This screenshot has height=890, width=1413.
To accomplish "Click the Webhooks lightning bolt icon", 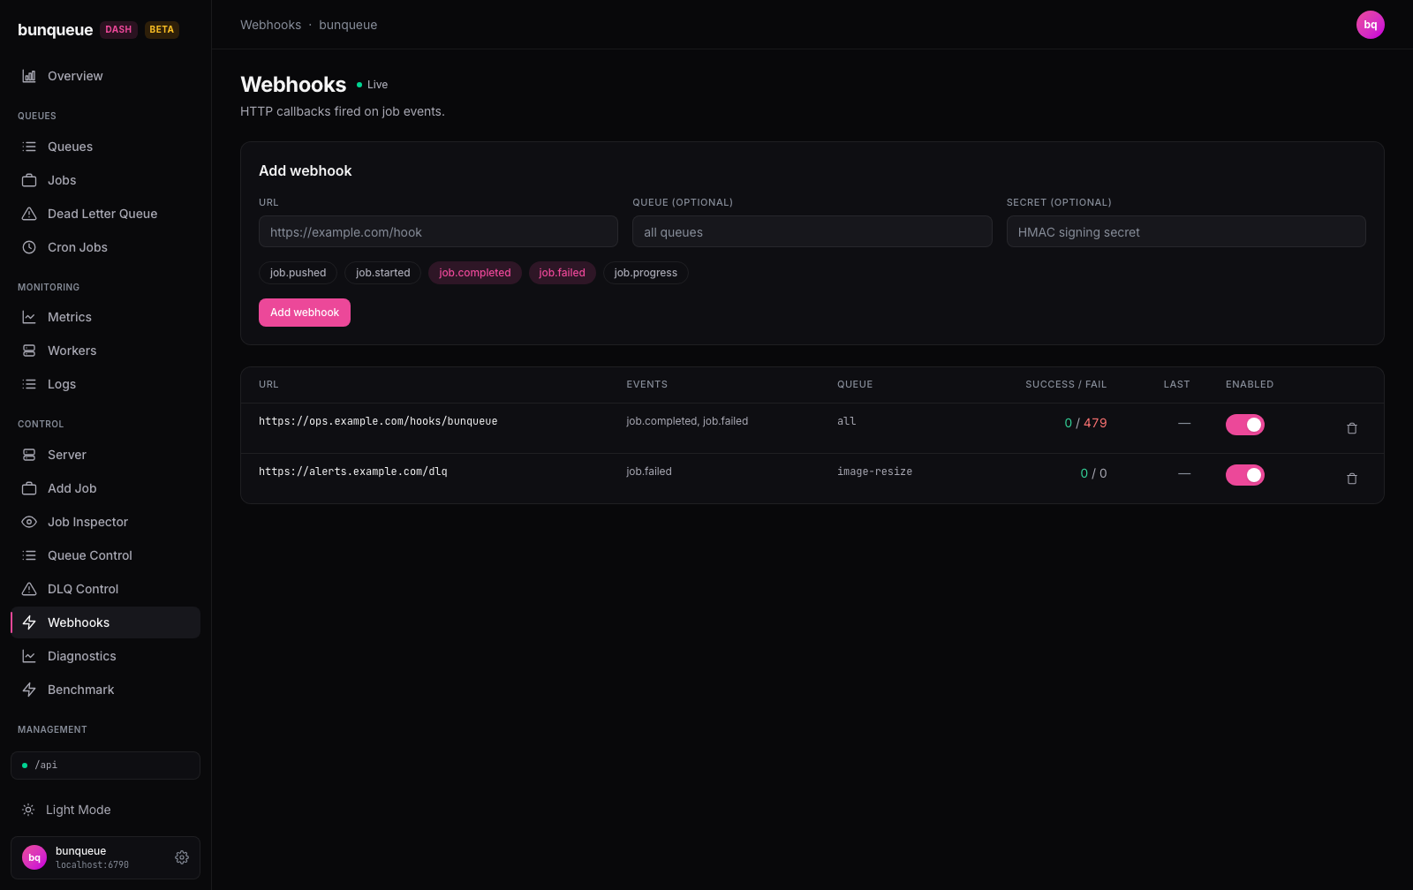I will tap(29, 622).
